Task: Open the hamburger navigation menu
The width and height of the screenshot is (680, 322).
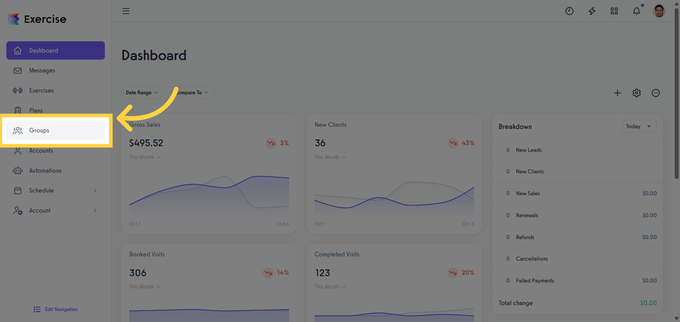Action: 125,10
